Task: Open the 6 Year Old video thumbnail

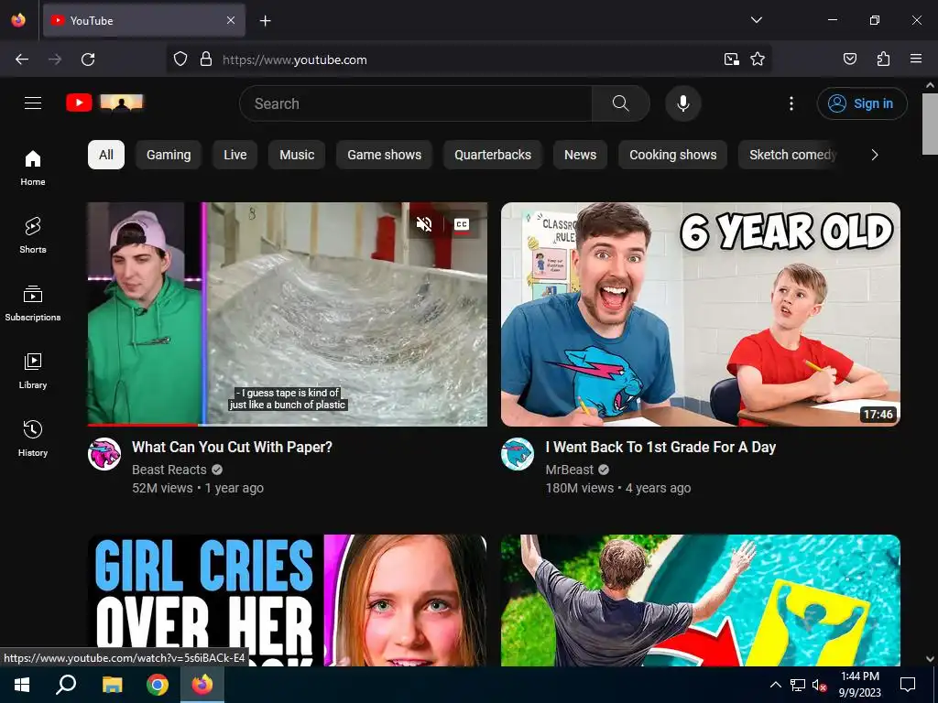Action: (701, 314)
